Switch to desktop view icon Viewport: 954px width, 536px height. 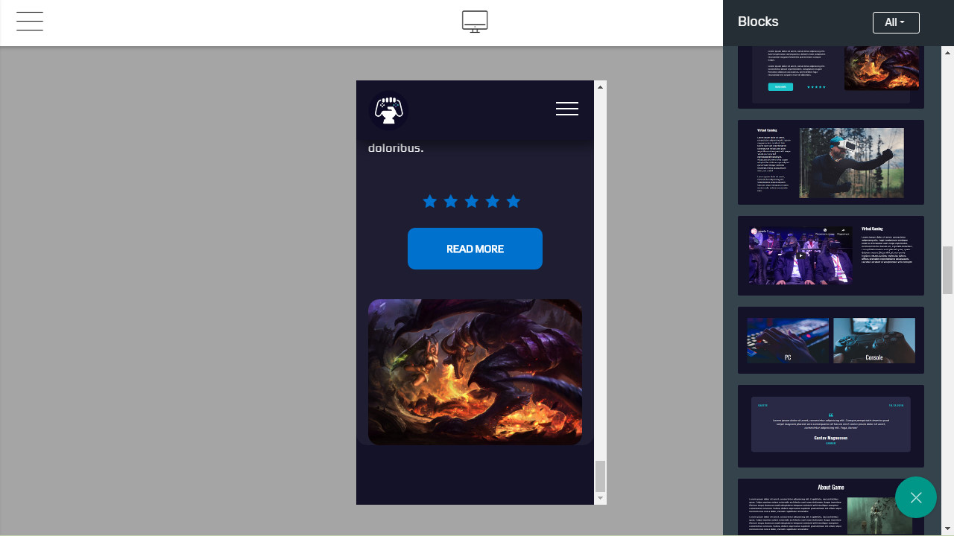click(x=475, y=22)
